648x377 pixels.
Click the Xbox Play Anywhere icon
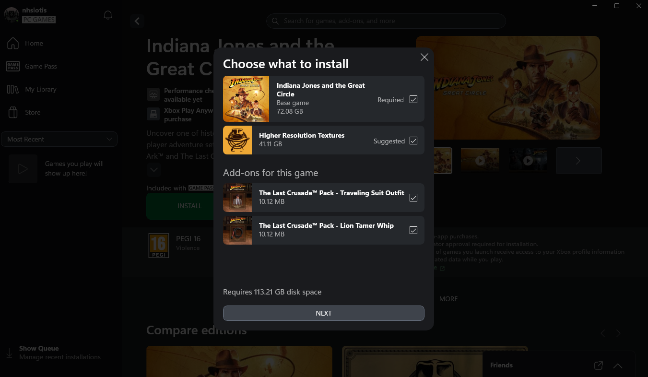[x=153, y=114]
